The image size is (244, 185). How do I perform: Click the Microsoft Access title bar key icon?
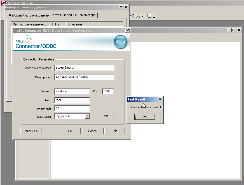[x=3, y=3]
